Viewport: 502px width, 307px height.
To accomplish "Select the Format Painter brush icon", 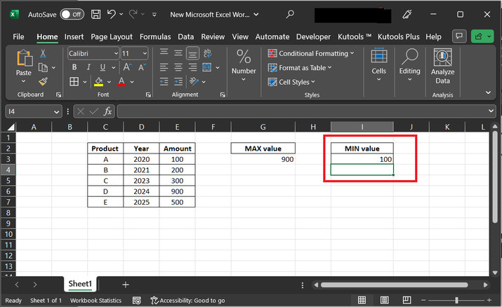I will 44,81.
